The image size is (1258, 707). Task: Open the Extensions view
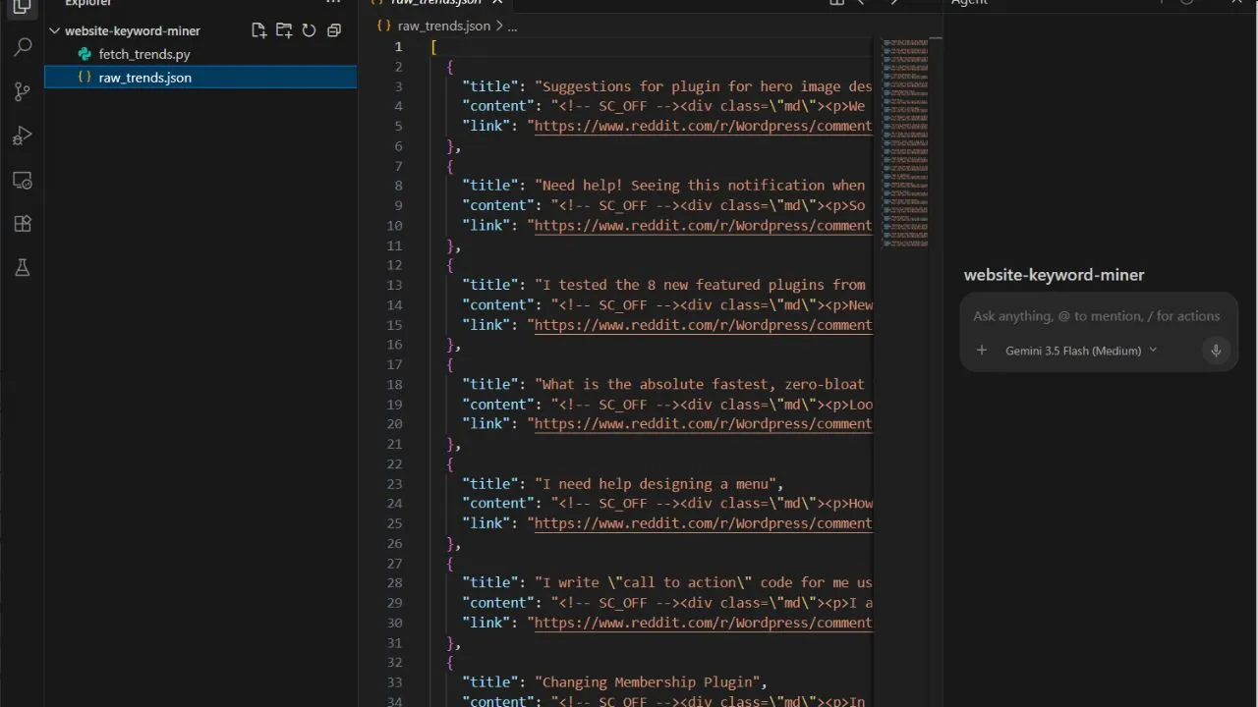click(x=22, y=224)
